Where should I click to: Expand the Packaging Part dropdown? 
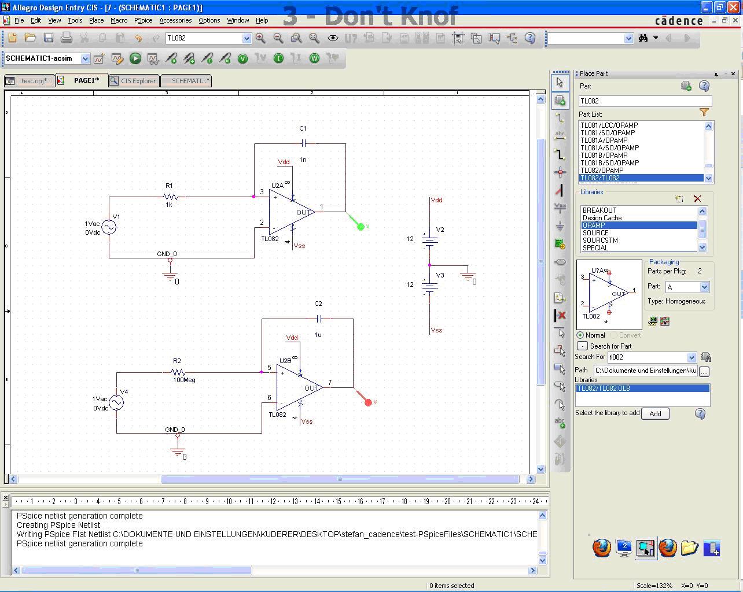[x=704, y=287]
